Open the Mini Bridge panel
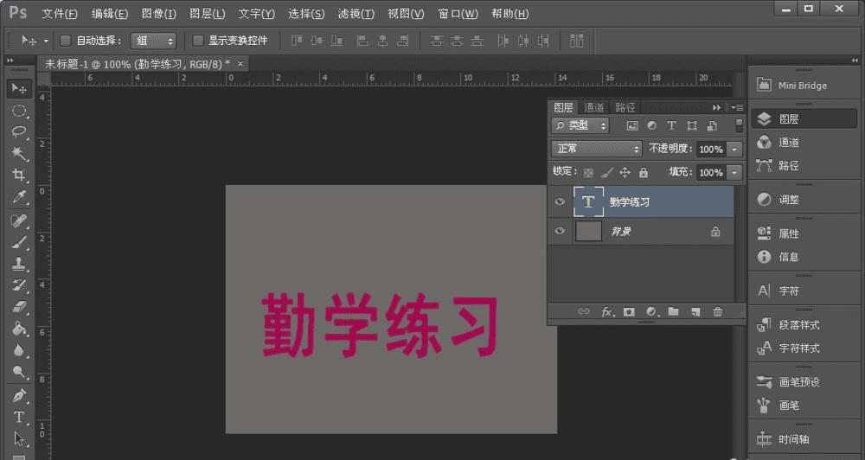This screenshot has height=460, width=865. click(791, 86)
